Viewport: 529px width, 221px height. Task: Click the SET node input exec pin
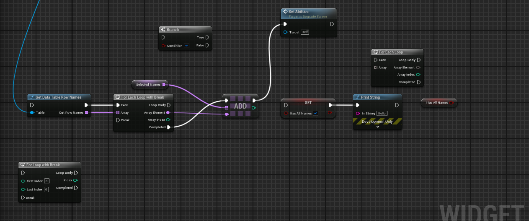pyautogui.click(x=286, y=105)
